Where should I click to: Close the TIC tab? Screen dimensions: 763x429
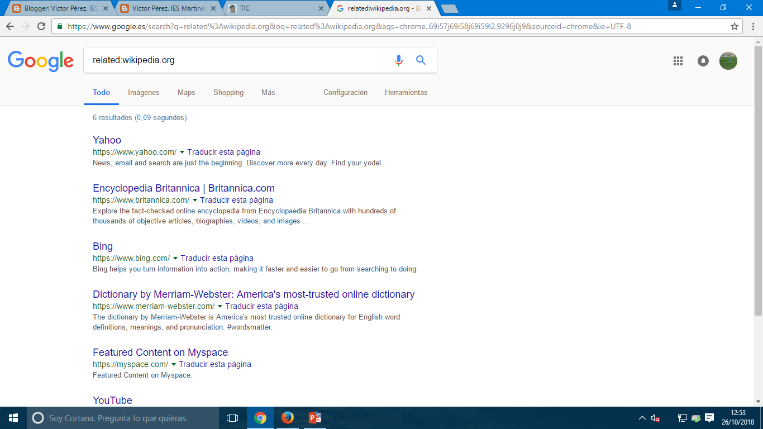tap(321, 9)
